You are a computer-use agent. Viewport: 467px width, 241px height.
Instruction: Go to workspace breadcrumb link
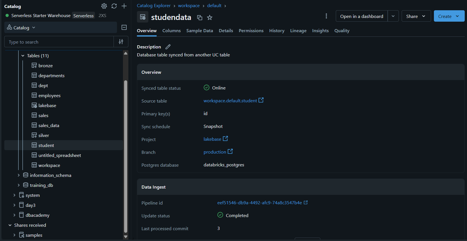point(189,6)
